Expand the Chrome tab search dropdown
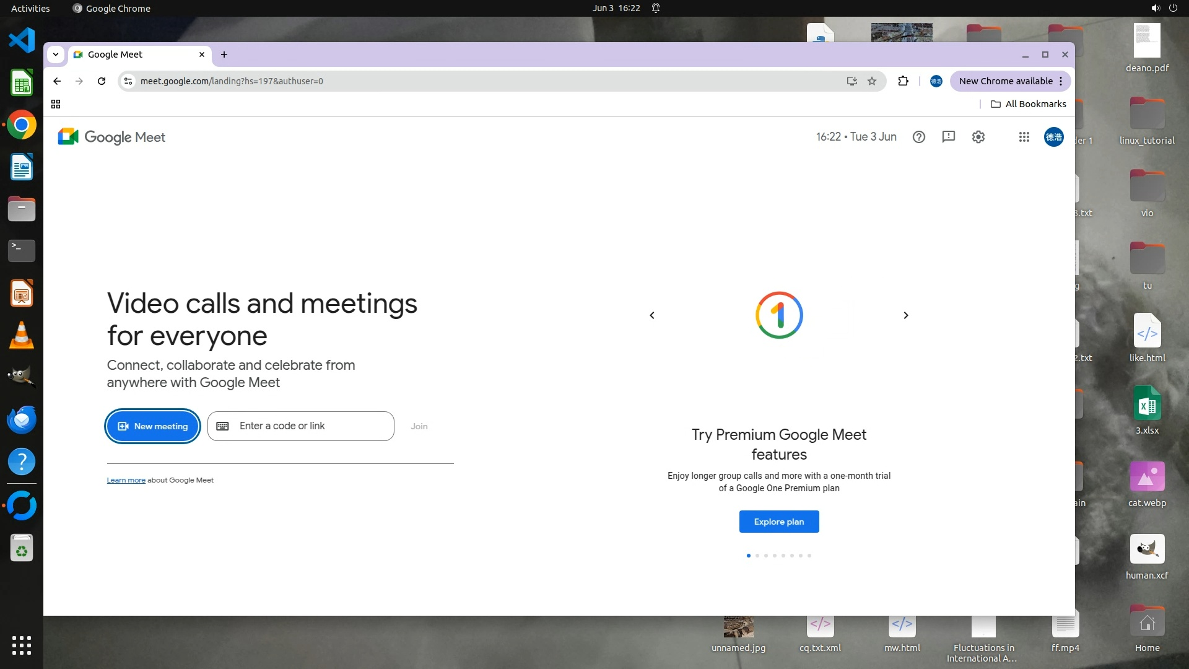This screenshot has width=1189, height=669. point(56,55)
